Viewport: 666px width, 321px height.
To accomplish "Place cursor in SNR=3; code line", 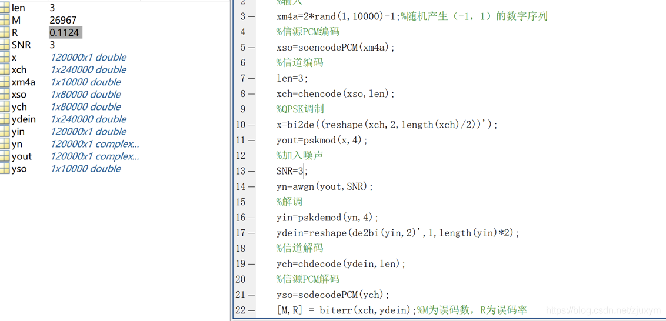I will pyautogui.click(x=292, y=171).
